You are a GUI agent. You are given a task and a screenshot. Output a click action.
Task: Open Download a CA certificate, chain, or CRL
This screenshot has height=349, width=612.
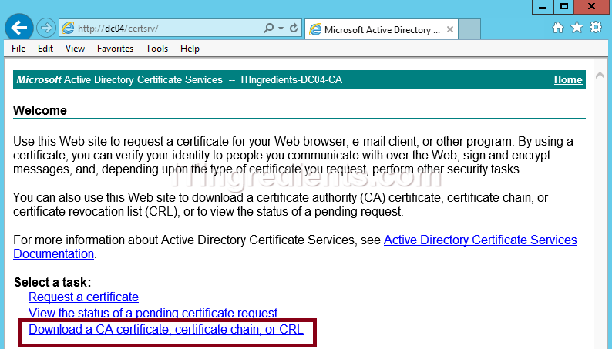coord(166,330)
